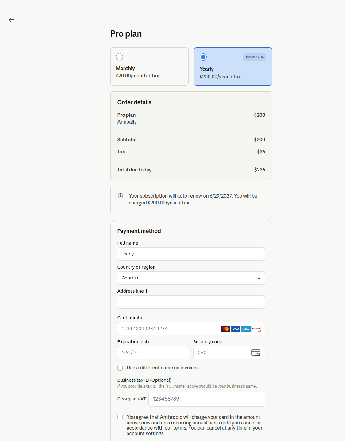Click the Save 17% badge

pos(255,57)
